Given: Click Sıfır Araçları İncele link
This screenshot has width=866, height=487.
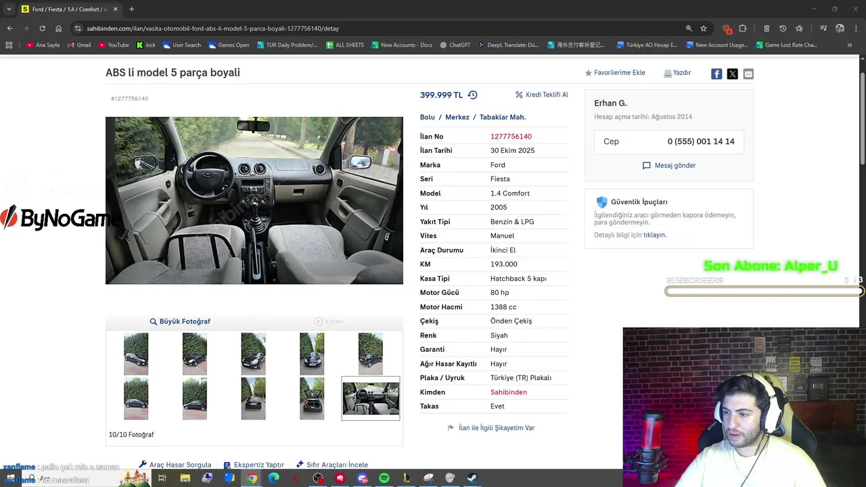Looking at the screenshot, I should 332,465.
